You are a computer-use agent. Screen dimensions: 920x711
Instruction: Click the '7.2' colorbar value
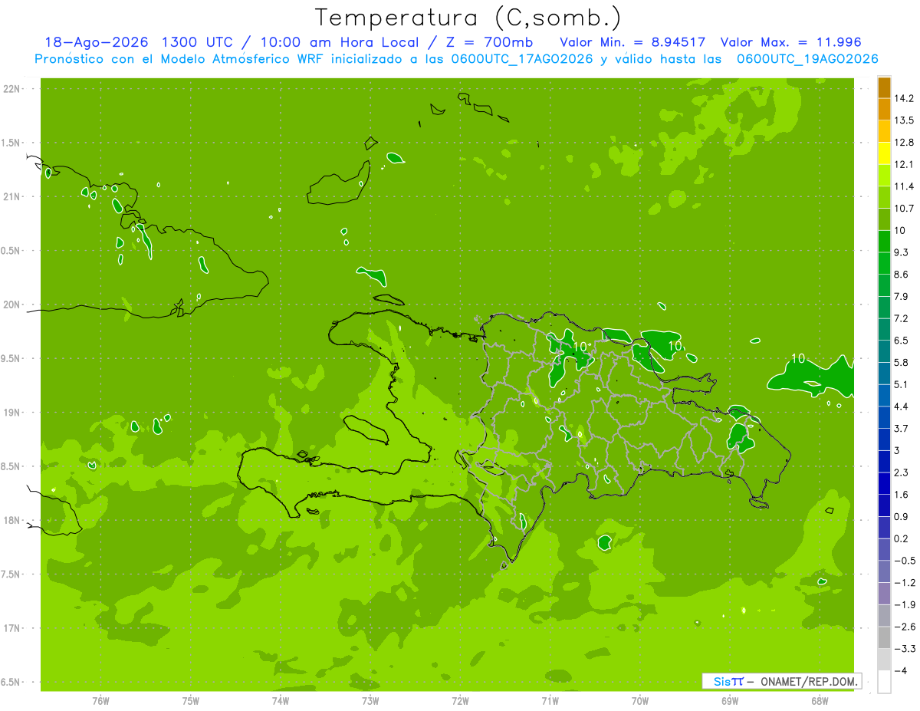coord(902,318)
